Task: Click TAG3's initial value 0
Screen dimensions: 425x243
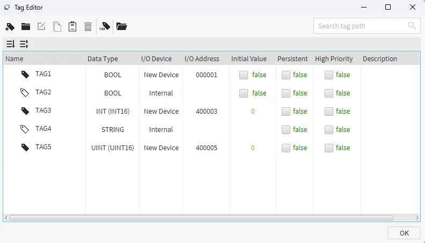Action: coord(253,112)
